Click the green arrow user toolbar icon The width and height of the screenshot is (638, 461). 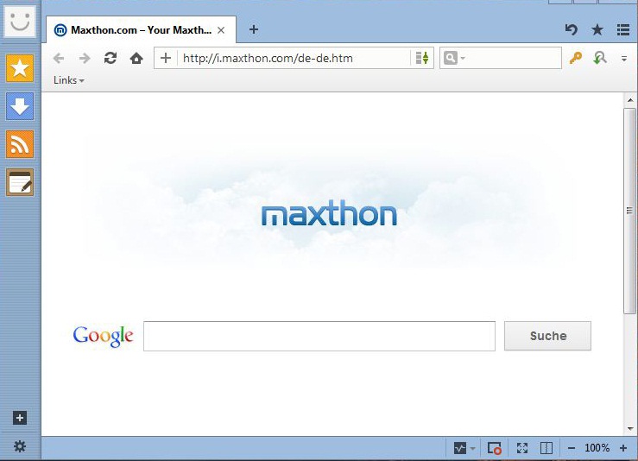[x=600, y=58]
